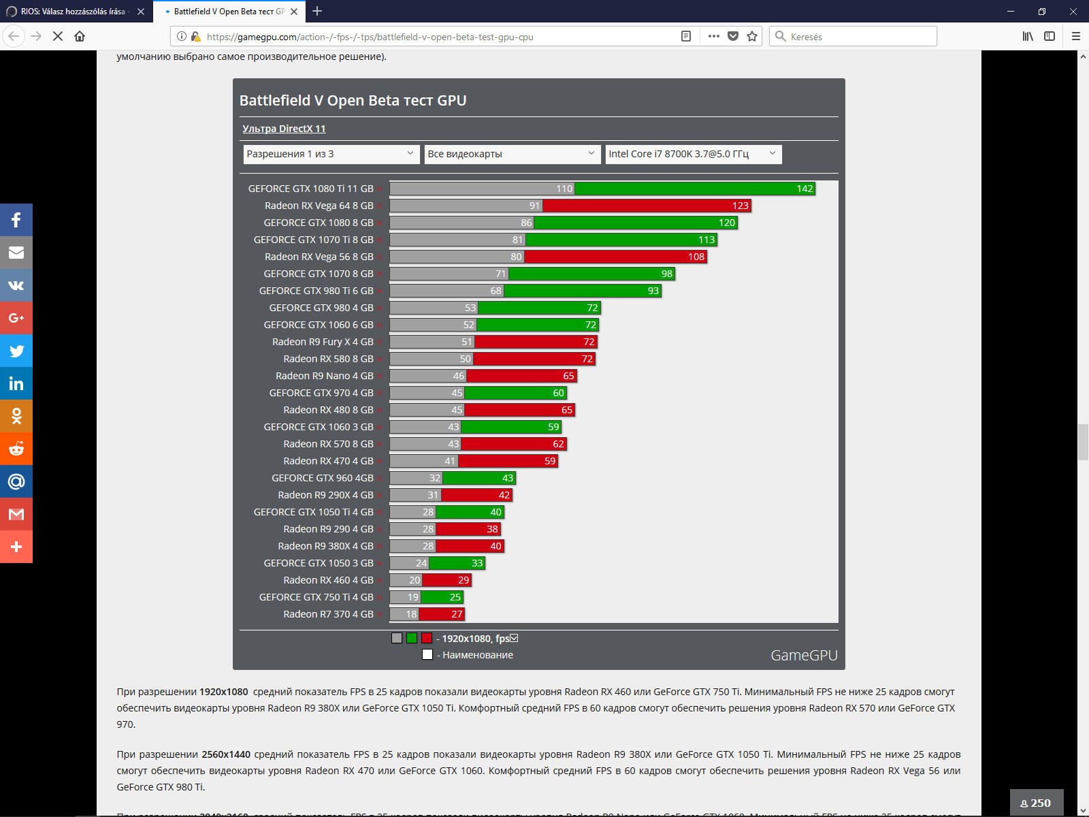Viewport: 1089px width, 817px height.
Task: Select GEFORCE GTX 960 4GB label
Action: 322,478
